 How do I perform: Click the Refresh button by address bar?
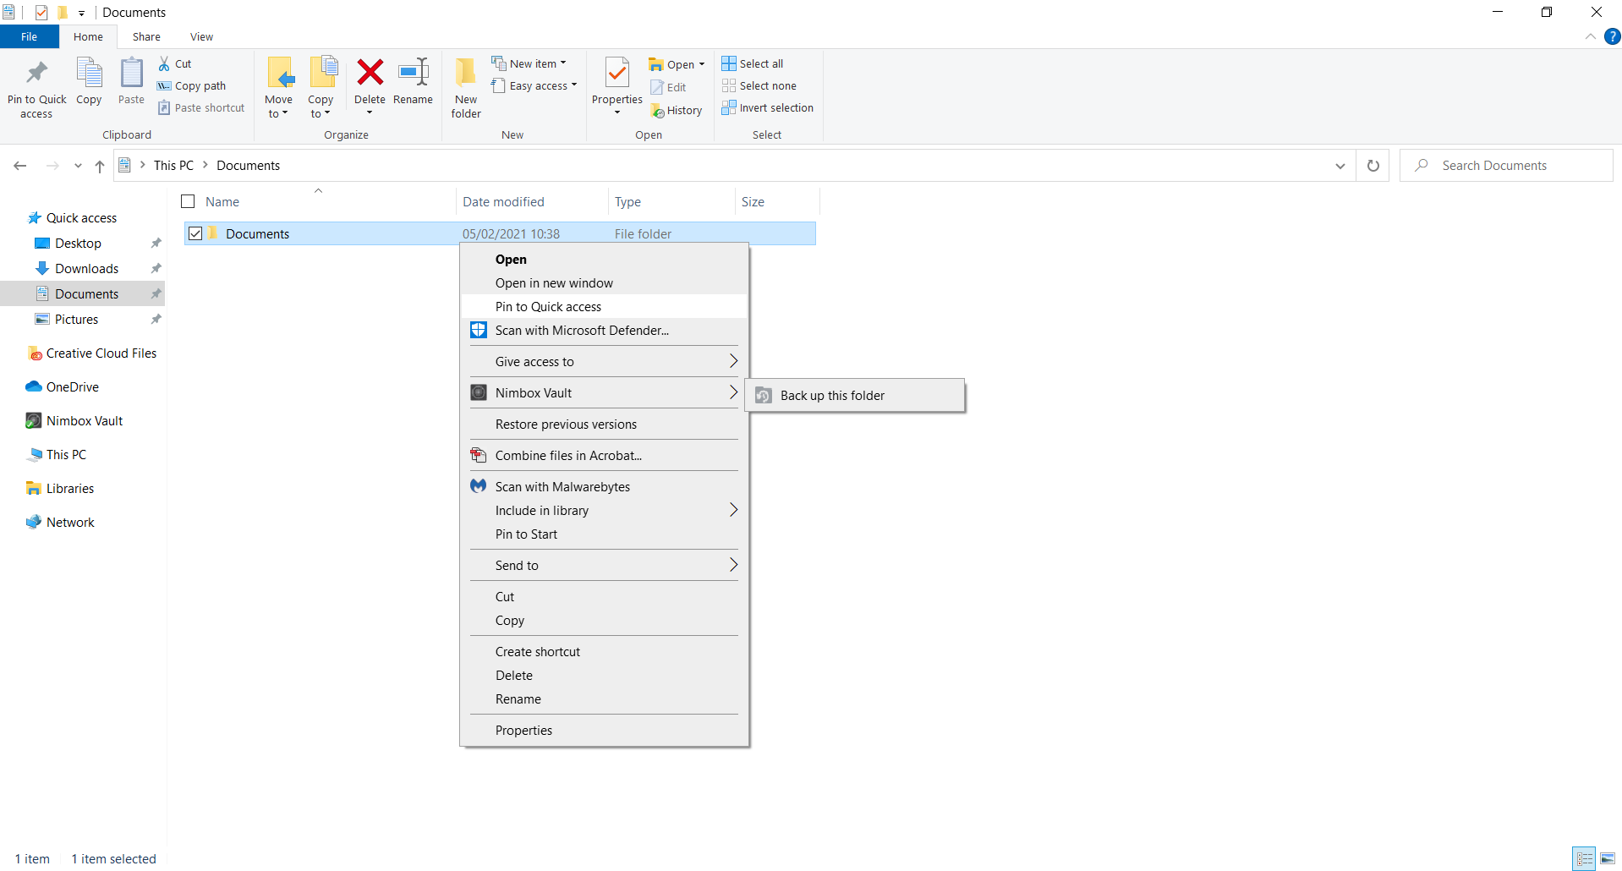1373,166
